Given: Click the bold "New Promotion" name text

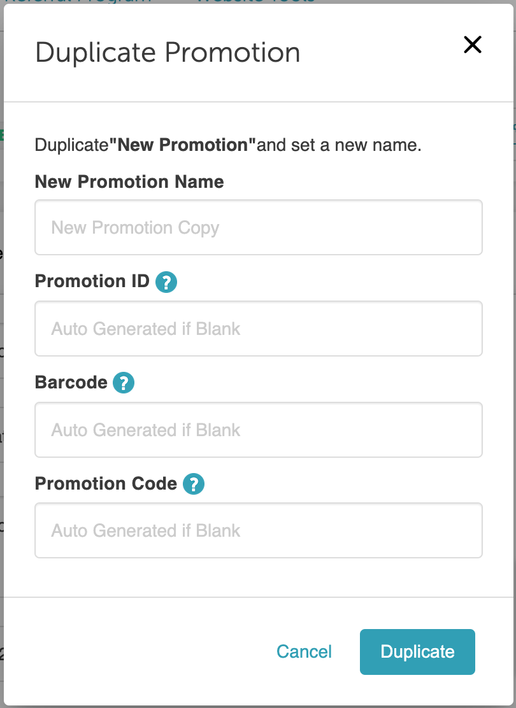Looking at the screenshot, I should [x=182, y=145].
